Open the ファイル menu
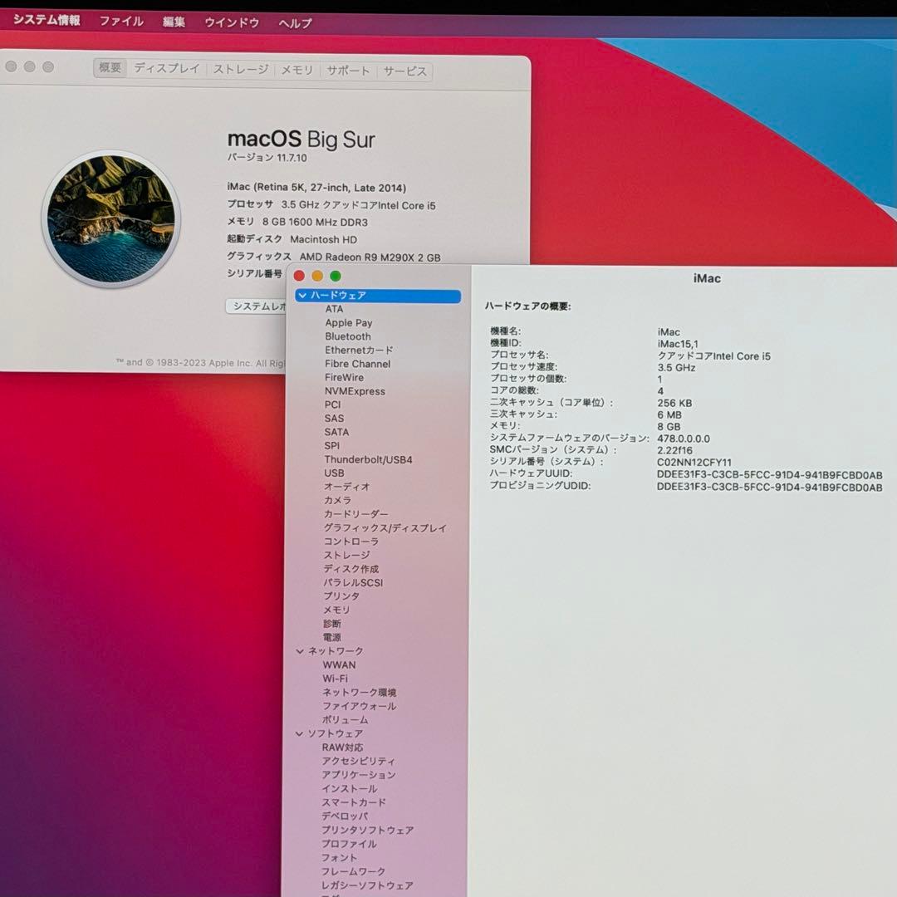Screen dimensions: 897x897 pos(121,22)
